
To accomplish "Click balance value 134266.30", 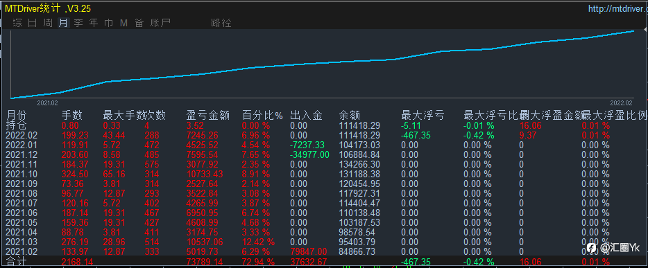I will (x=359, y=164).
